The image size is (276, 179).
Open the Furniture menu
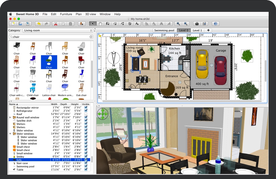pyautogui.click(x=66, y=14)
